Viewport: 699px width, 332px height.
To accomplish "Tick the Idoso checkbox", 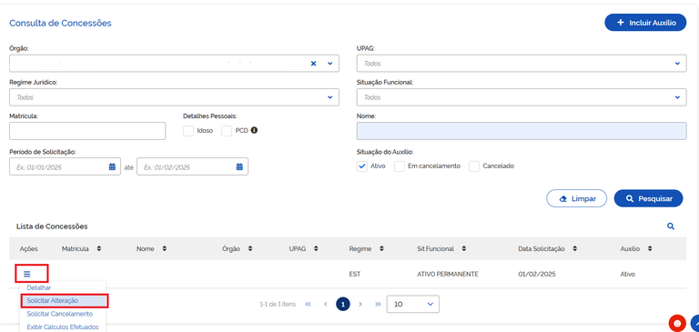I will [188, 131].
